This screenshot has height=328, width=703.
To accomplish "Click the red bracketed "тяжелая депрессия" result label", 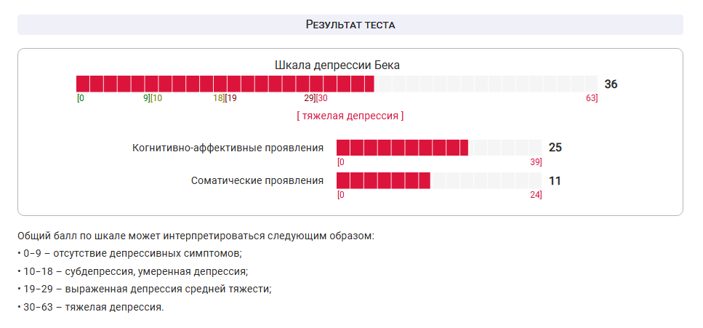I will point(350,116).
